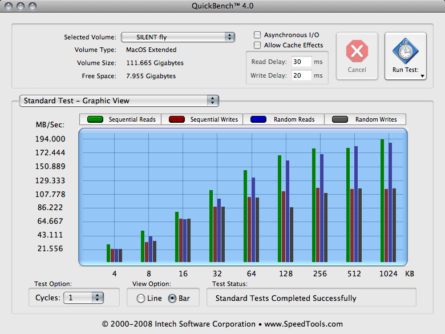Open the Selected Volume dropdown
Image resolution: width=445 pixels, height=334 pixels.
pyautogui.click(x=177, y=37)
